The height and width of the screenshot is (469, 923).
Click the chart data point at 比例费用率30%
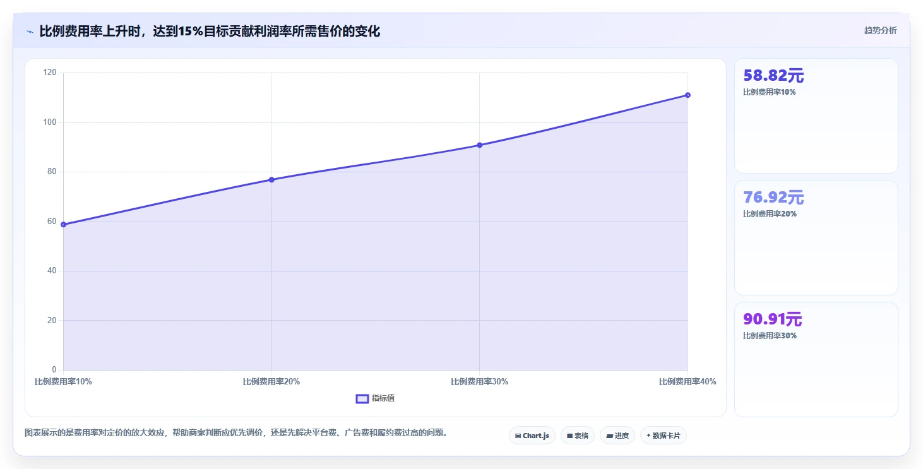point(479,145)
